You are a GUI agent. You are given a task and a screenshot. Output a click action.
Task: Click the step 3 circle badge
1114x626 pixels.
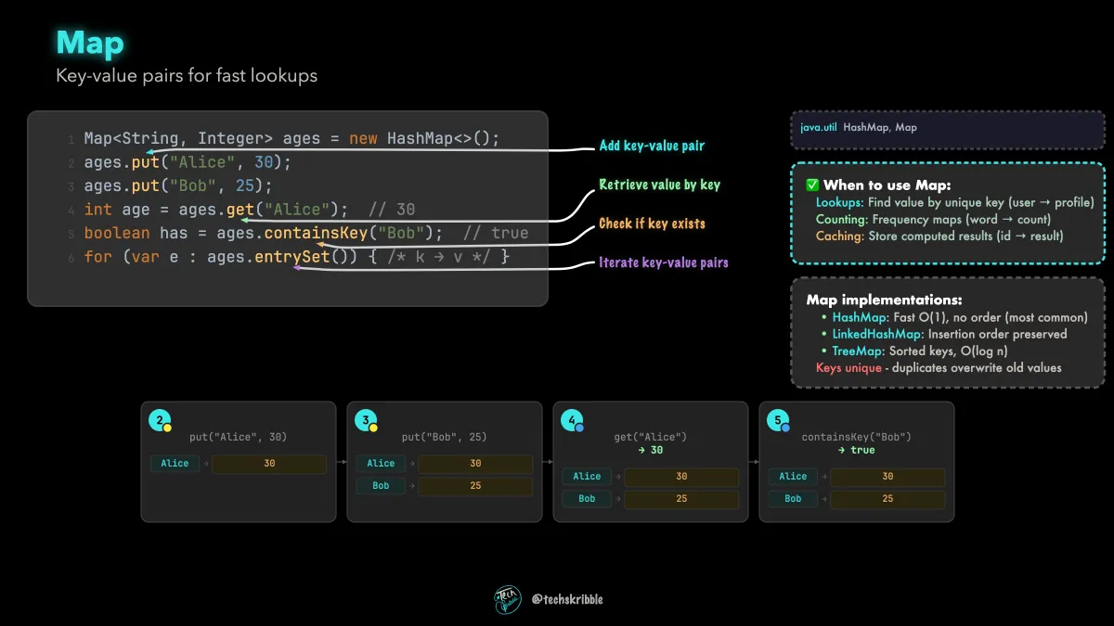point(368,421)
